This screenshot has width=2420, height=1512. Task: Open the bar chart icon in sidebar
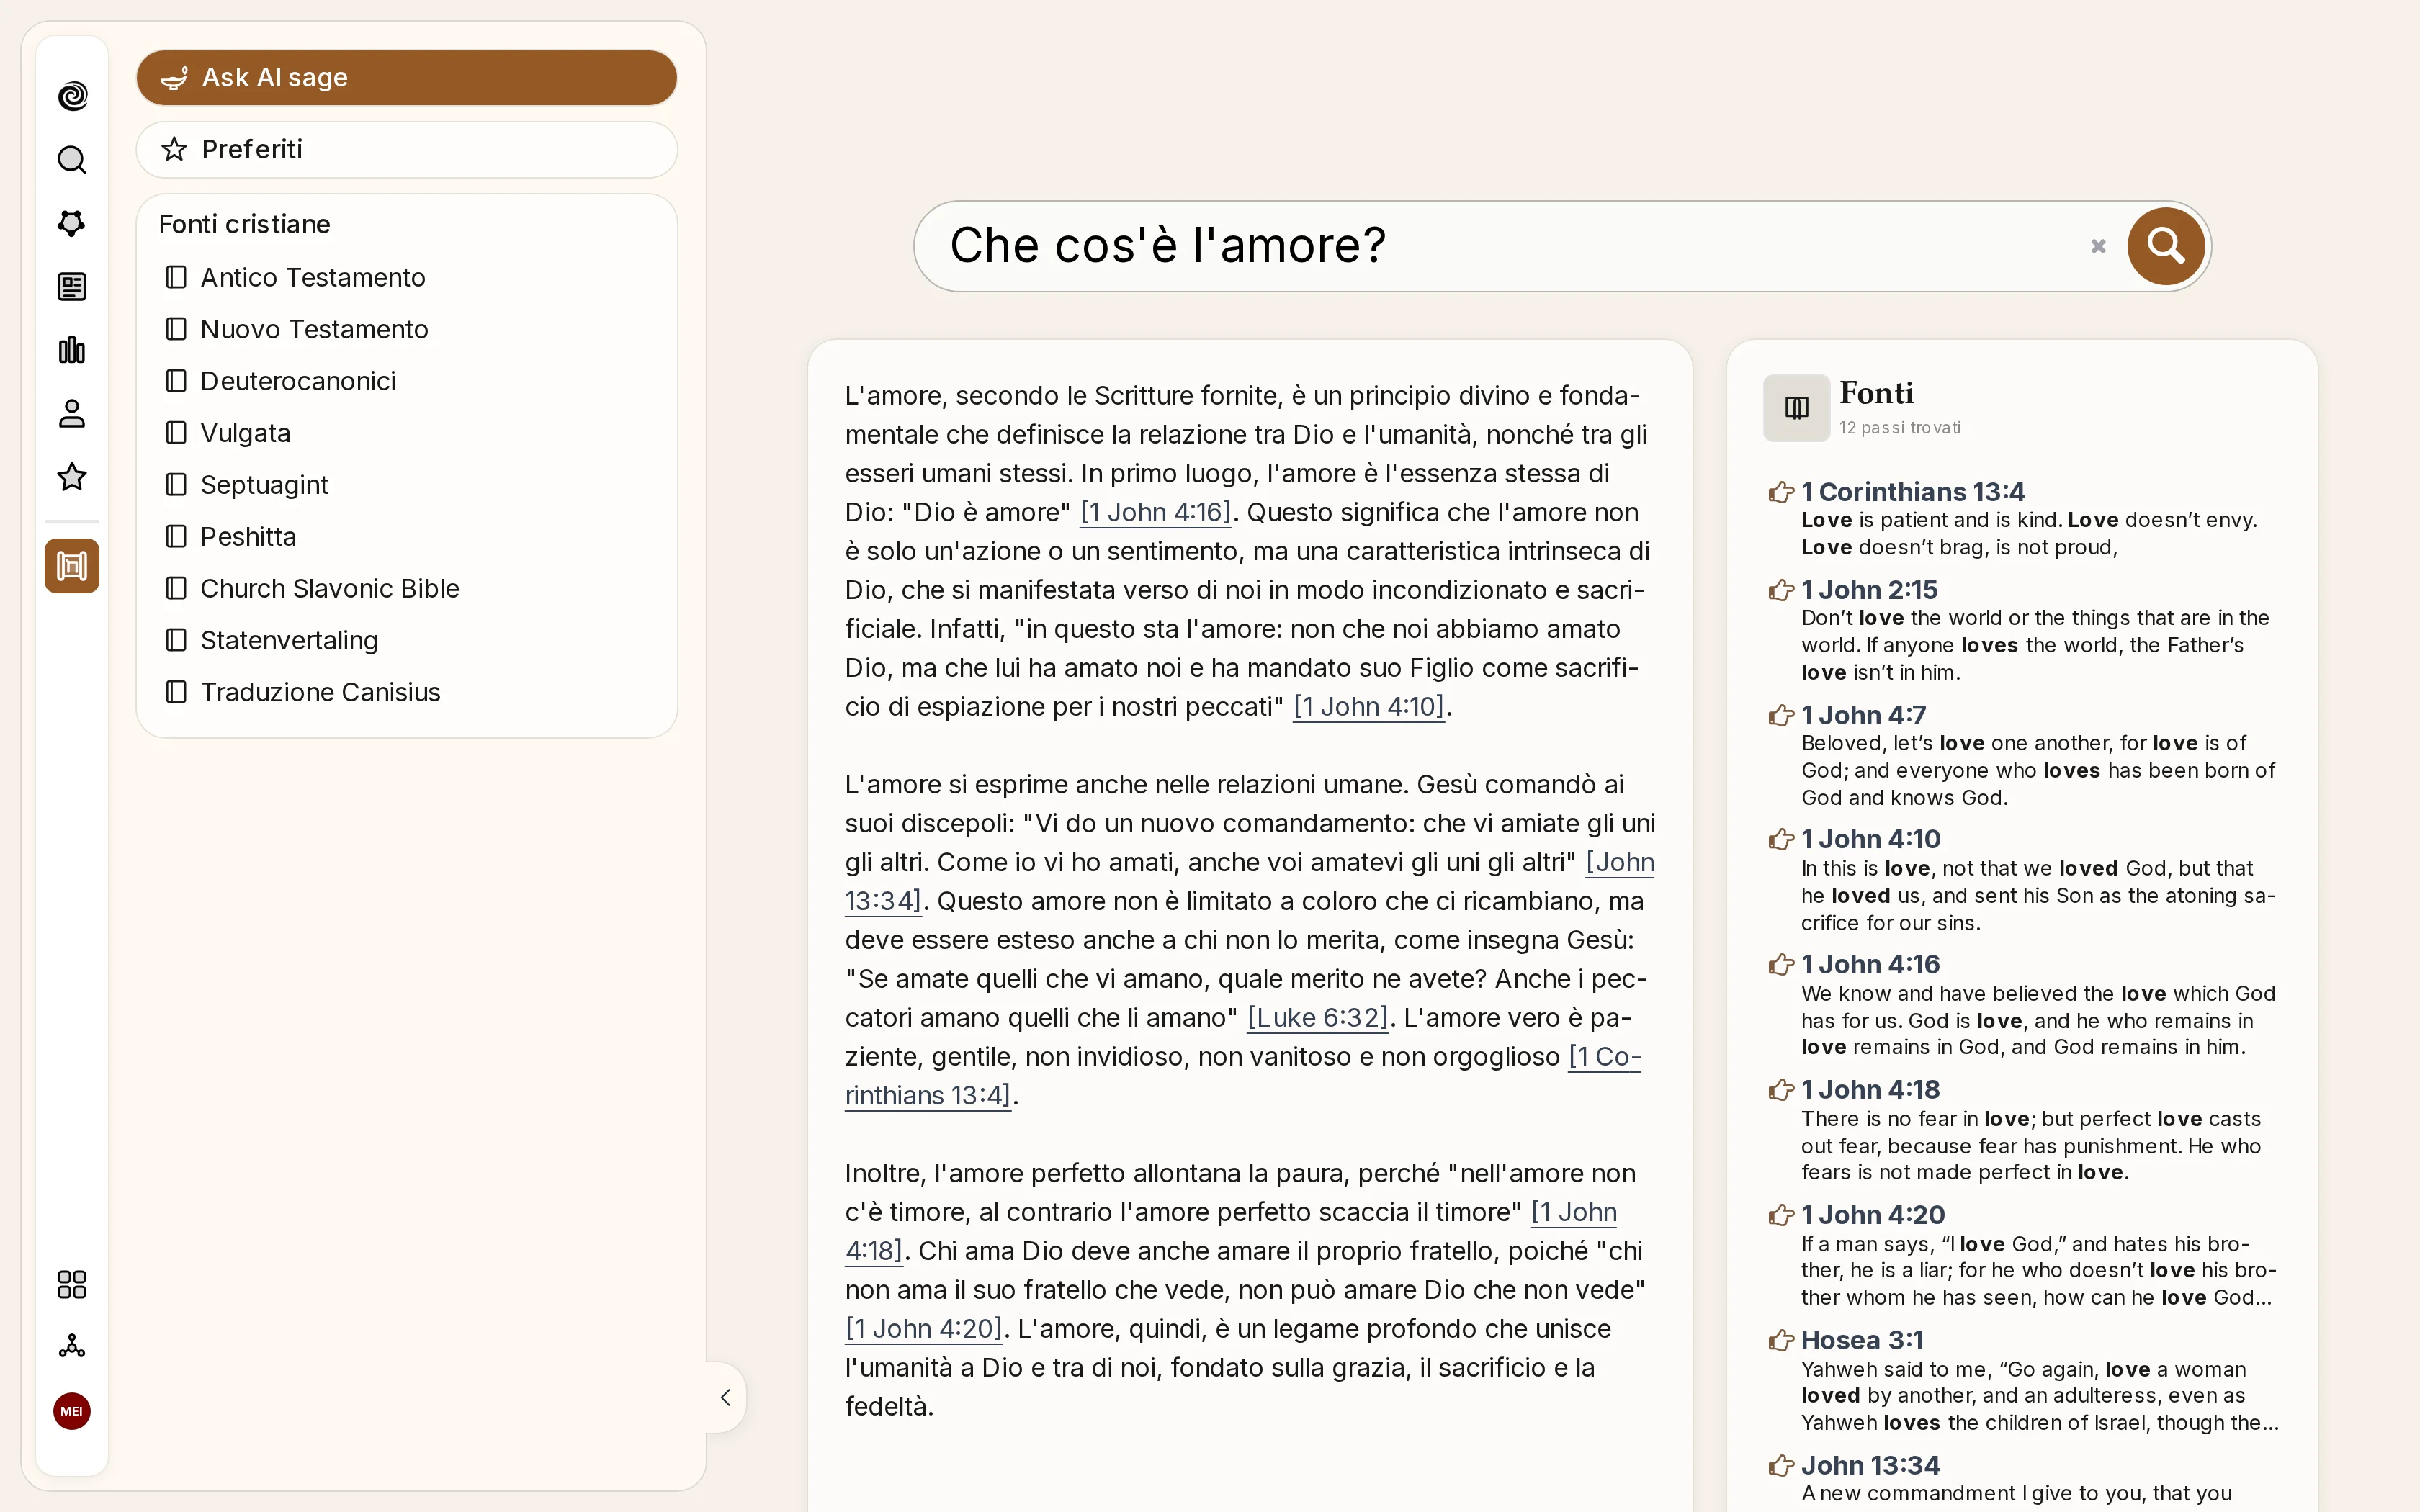[72, 350]
